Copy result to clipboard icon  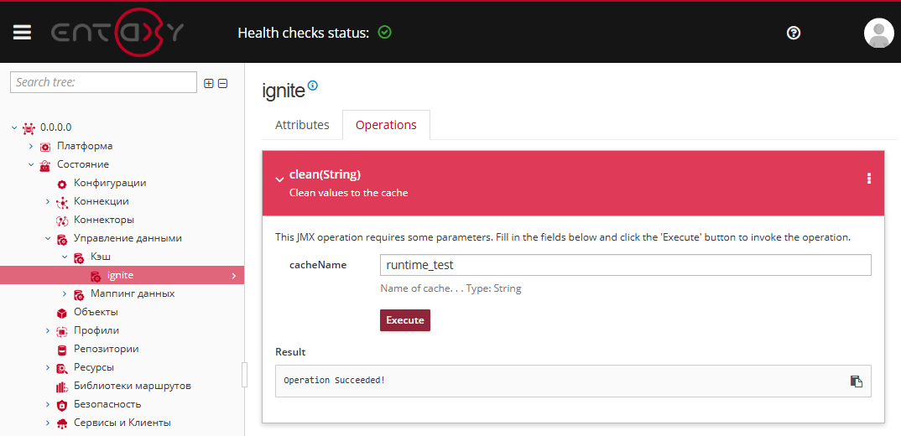(x=856, y=381)
